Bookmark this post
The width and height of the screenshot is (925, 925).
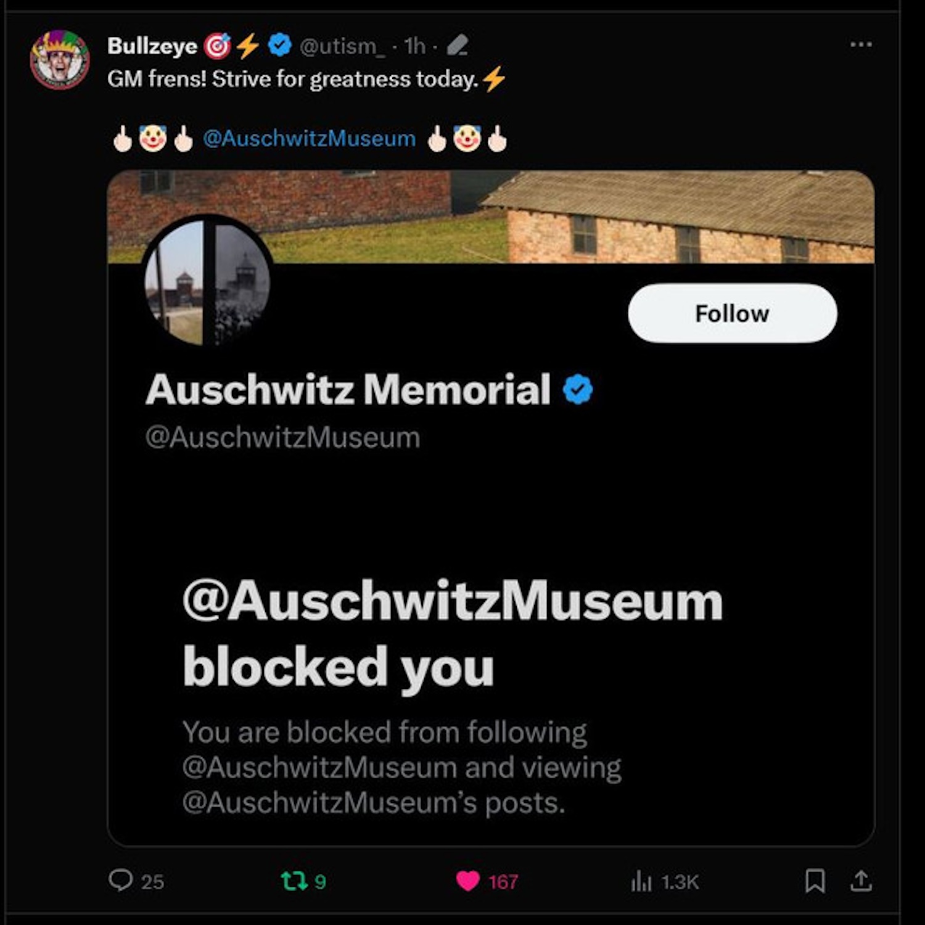[x=815, y=881]
